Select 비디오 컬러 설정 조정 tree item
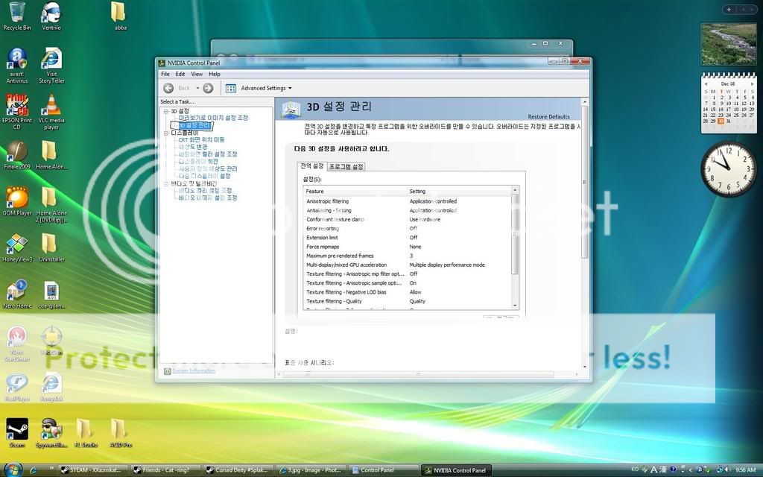 (x=205, y=191)
